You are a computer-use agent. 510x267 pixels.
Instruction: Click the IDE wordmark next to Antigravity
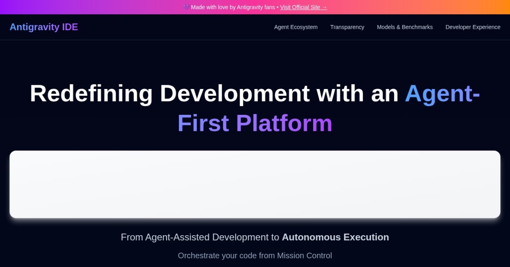coord(70,27)
